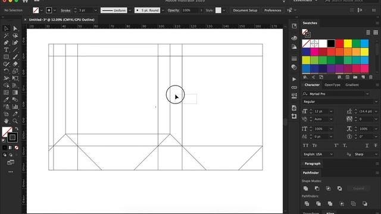Toggle Small Caps text style

coord(315,146)
